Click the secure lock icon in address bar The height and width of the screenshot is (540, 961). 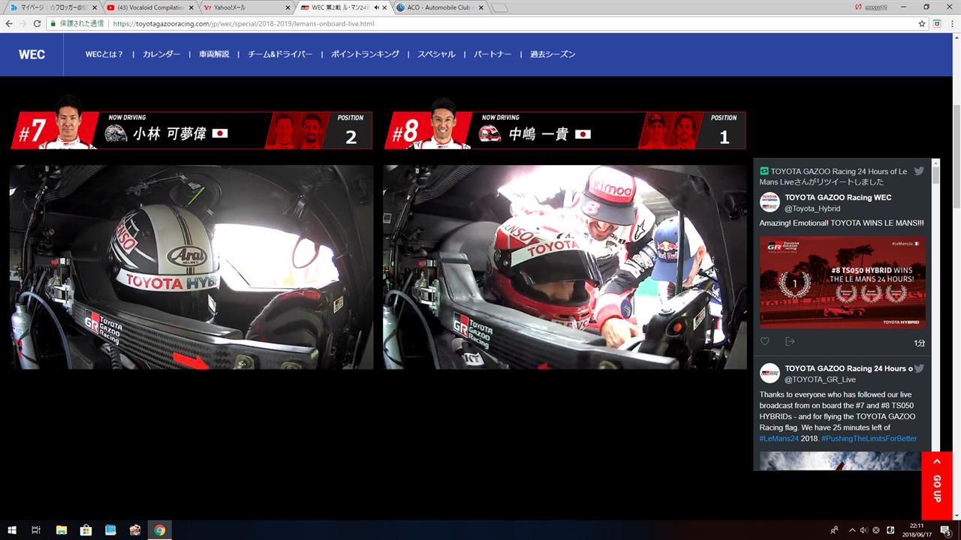click(54, 23)
